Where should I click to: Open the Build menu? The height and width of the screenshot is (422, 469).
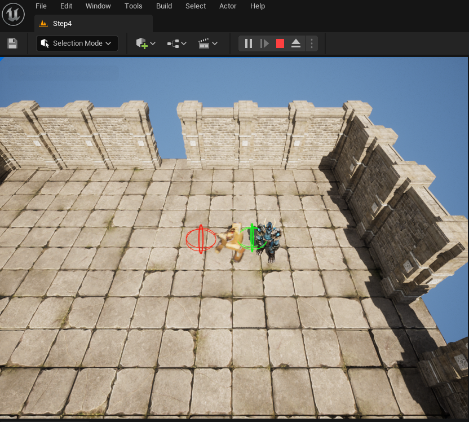coord(164,6)
